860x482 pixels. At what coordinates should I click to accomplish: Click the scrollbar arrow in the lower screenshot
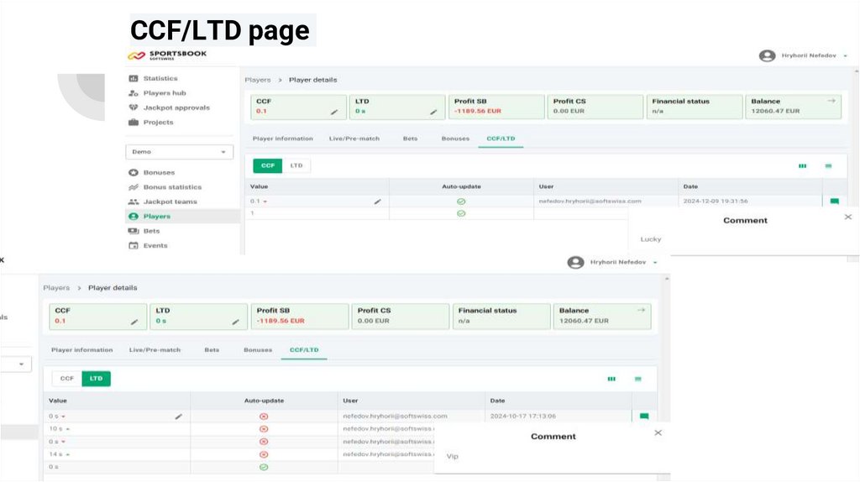(x=666, y=279)
